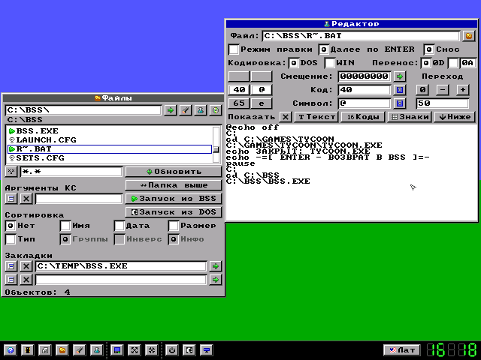Select sorting by Тип

click(x=11, y=239)
